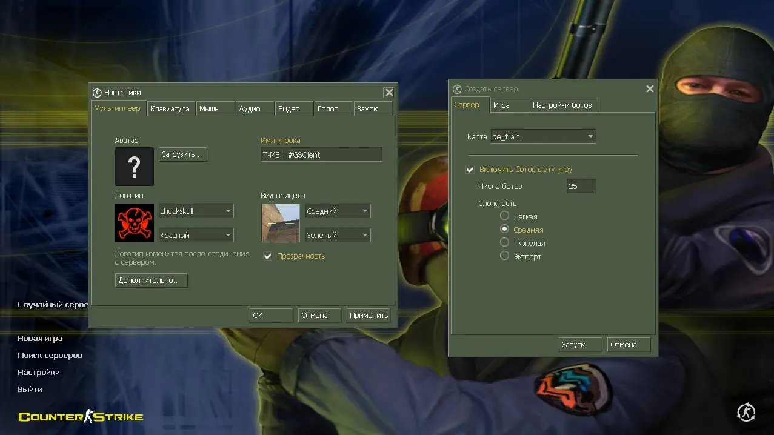Screen dimensions: 774x435
Task: Close the Создать сервер window
Action: [650, 89]
